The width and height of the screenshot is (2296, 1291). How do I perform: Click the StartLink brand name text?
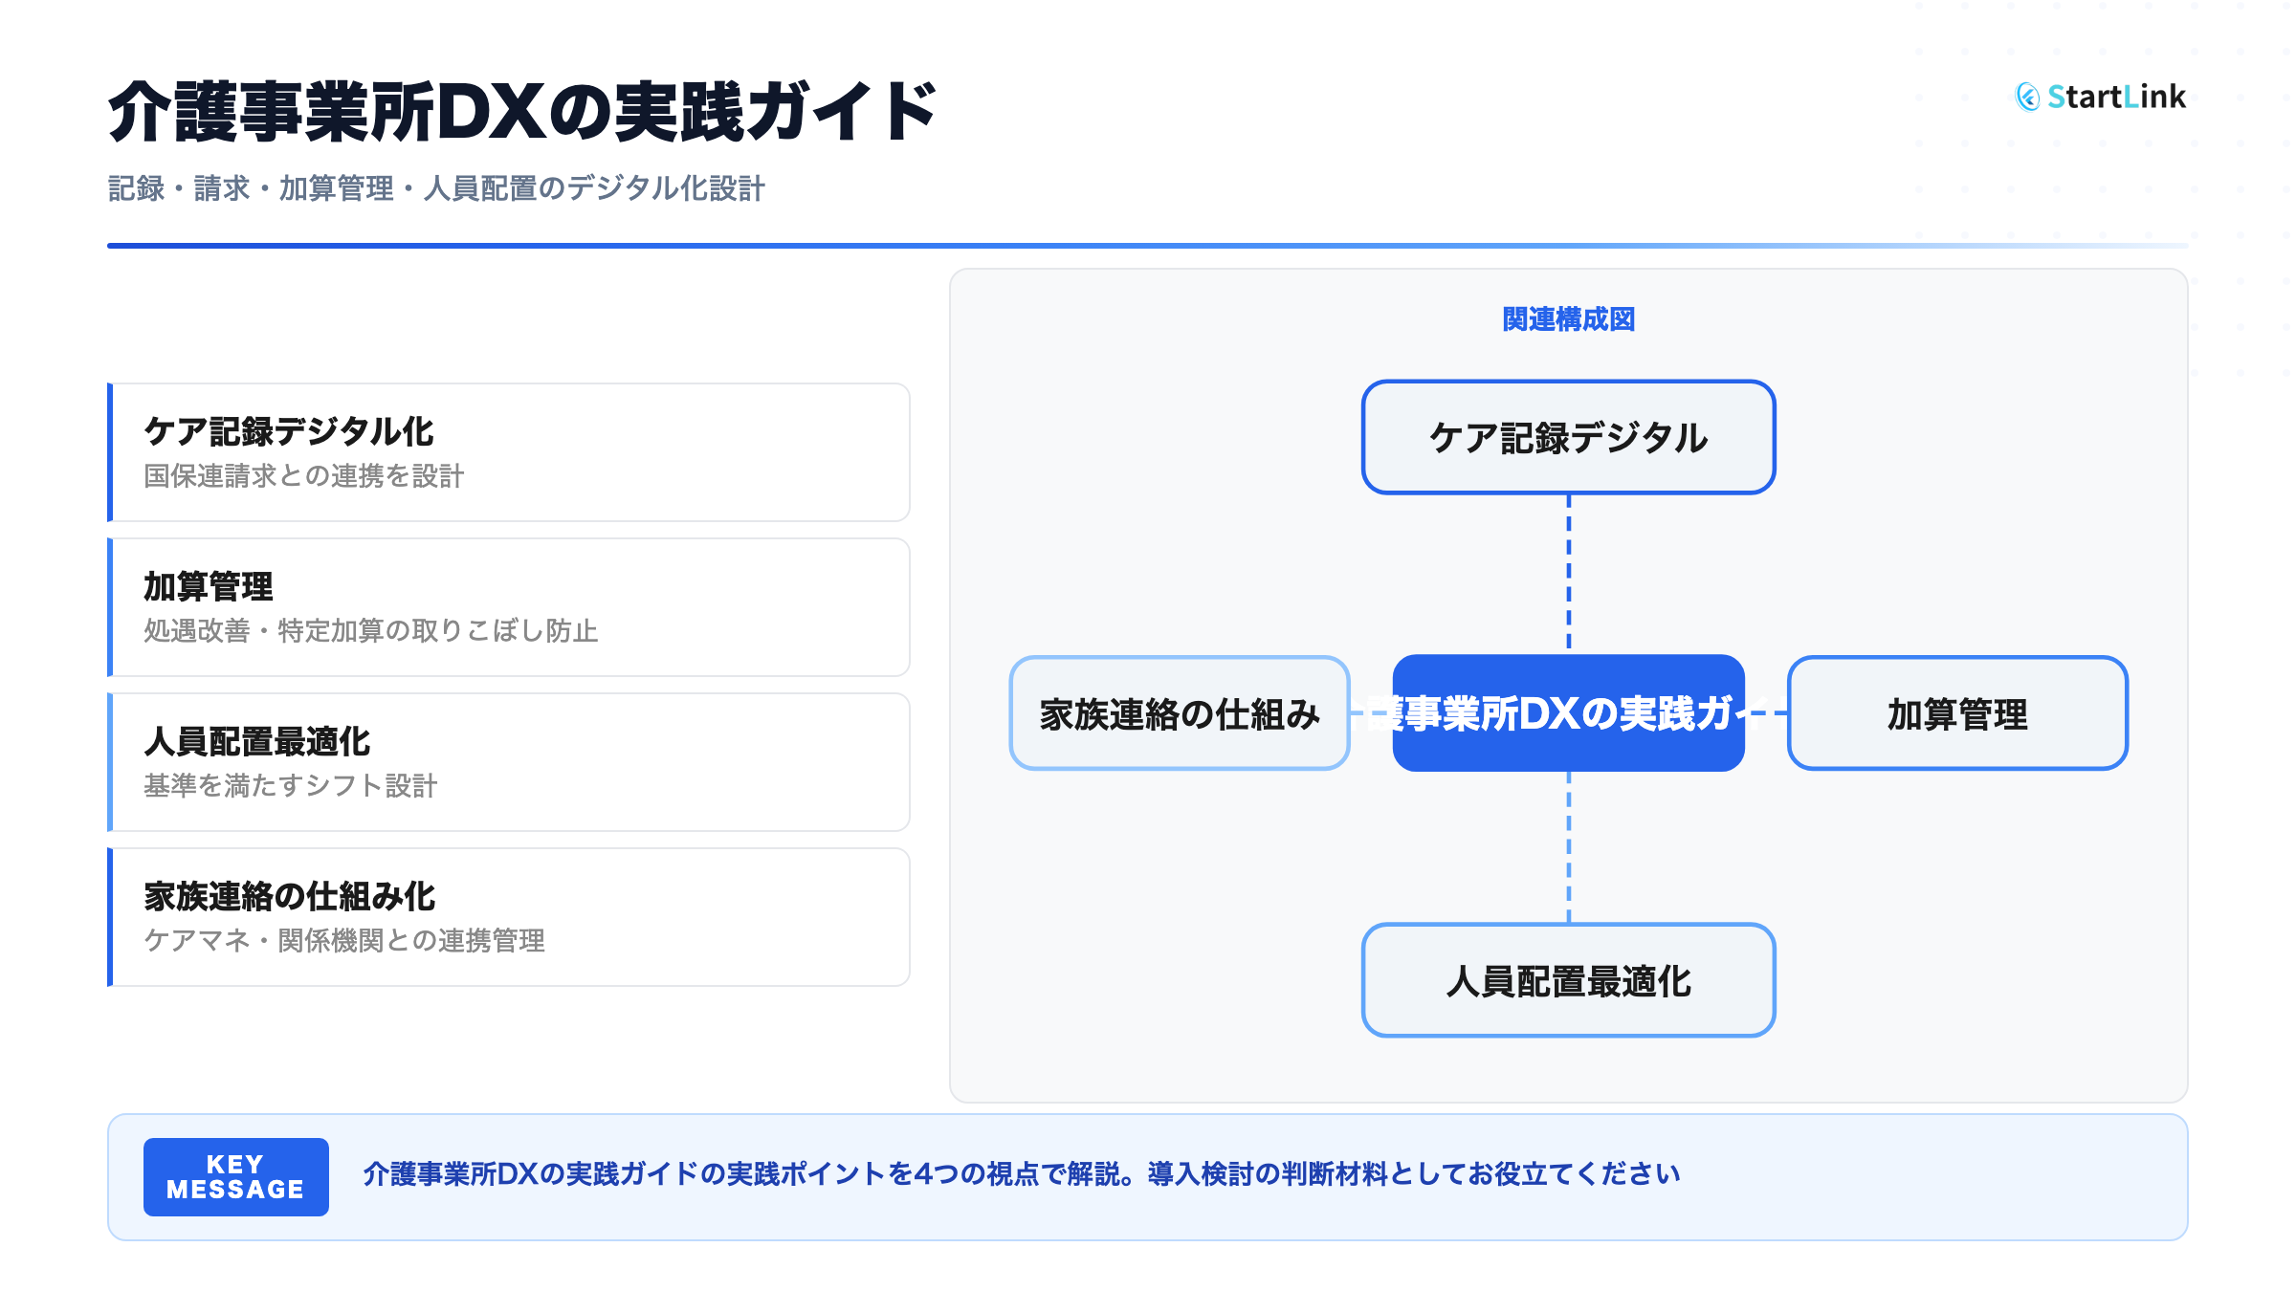click(2116, 97)
